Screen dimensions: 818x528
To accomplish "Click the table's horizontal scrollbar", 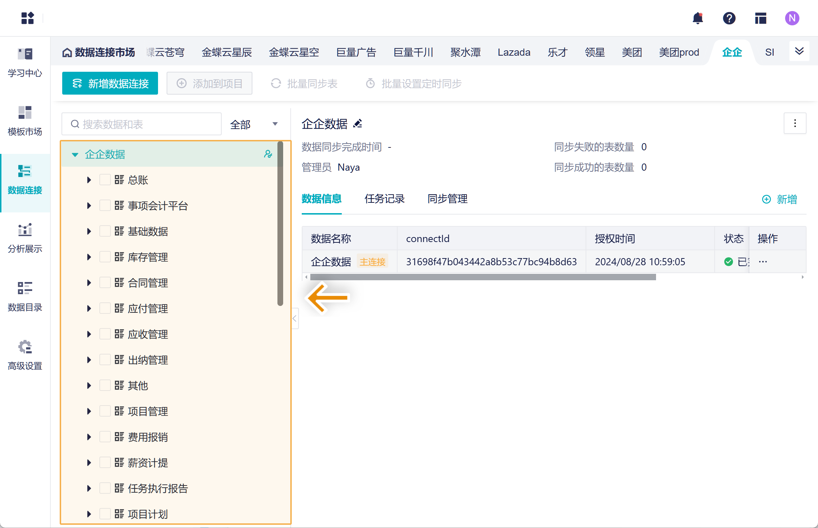I will pos(483,277).
